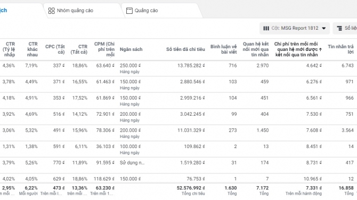This screenshot has height=200, width=357.
Task: Click the spend value 76.753 đ
Action: 196,179
